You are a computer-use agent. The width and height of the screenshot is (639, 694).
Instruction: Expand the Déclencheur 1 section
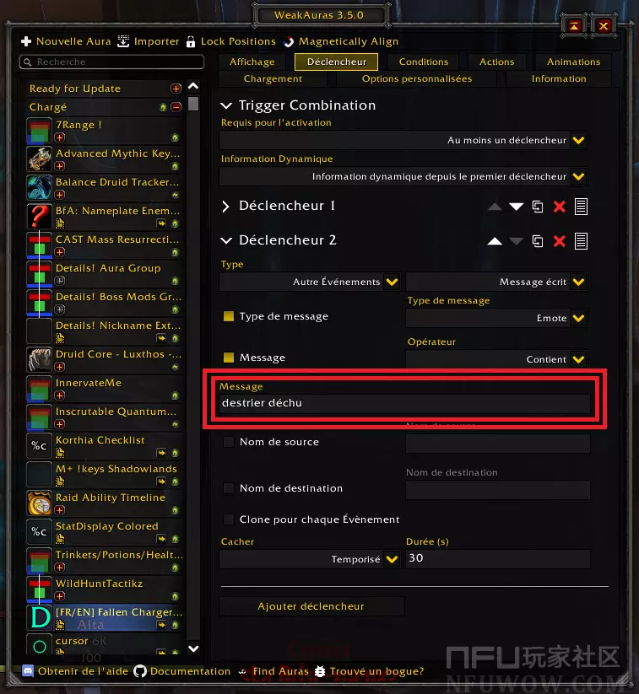[x=226, y=207]
